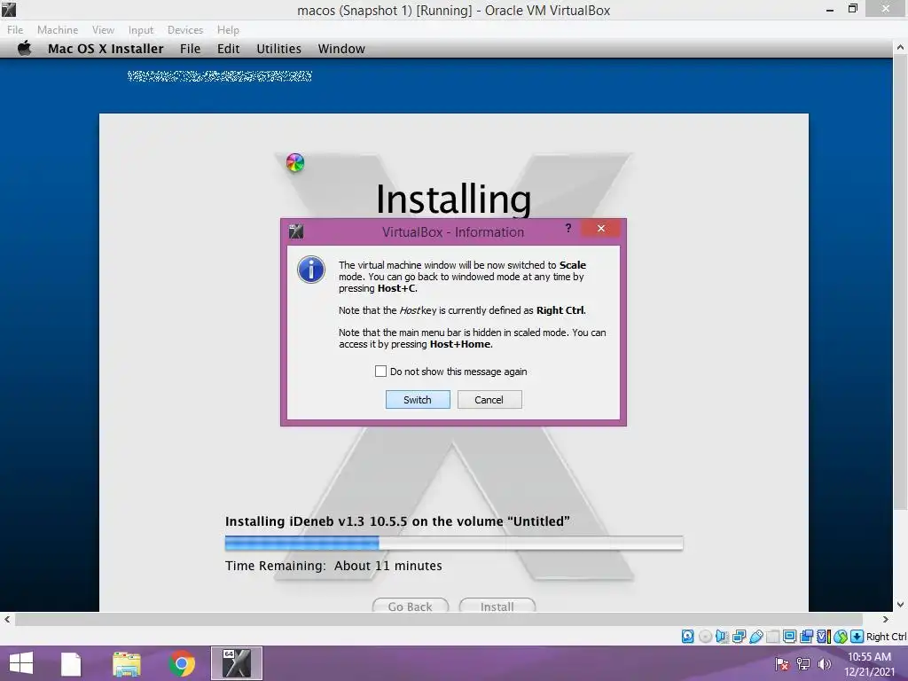Click the VirtualBox VM taskbar button
Screen dimensions: 908x681
(236, 663)
